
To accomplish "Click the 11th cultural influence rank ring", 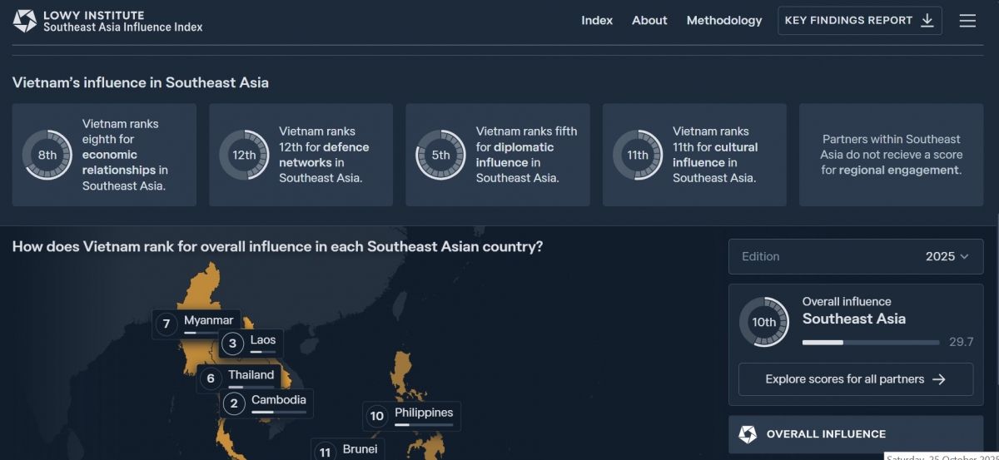I will tap(638, 155).
